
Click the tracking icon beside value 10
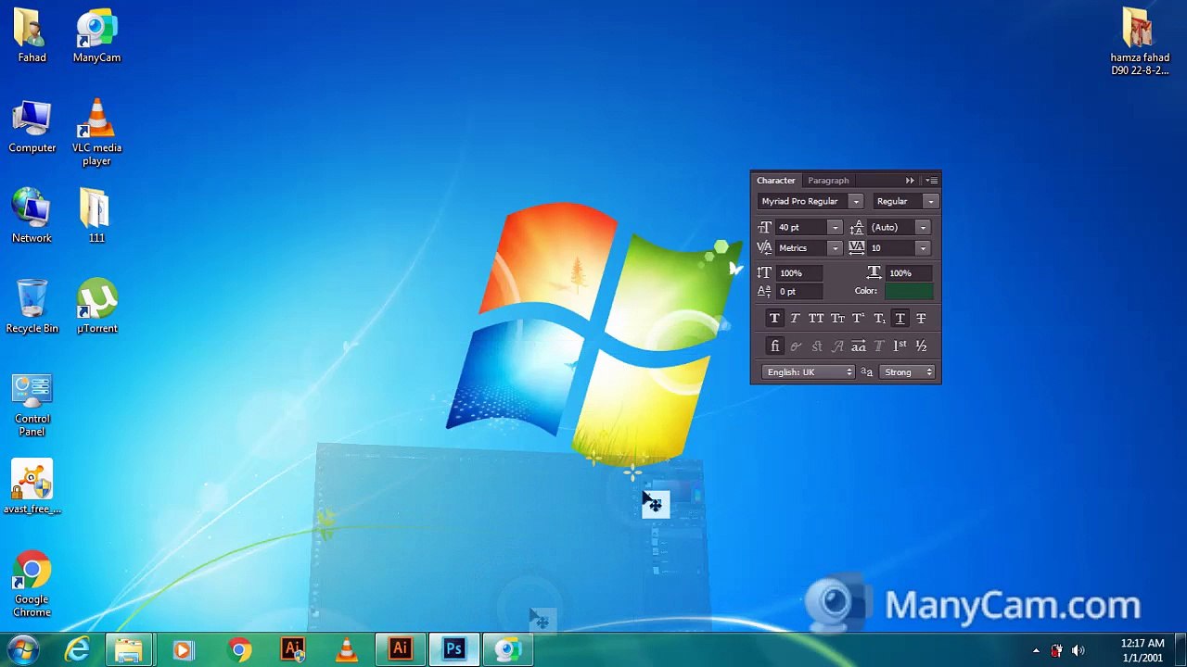coord(857,248)
